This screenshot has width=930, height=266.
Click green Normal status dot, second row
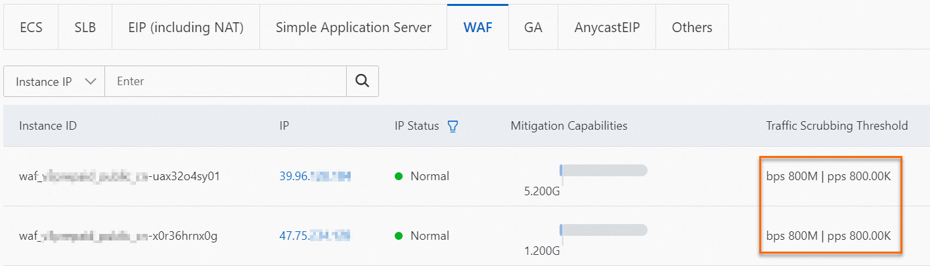tap(399, 236)
